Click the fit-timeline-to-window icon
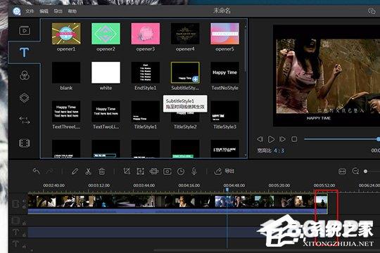Screen dimensions: 380x253 [342, 171]
